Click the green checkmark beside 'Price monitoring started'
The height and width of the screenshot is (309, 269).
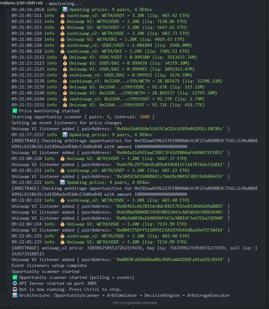(x=15, y=111)
